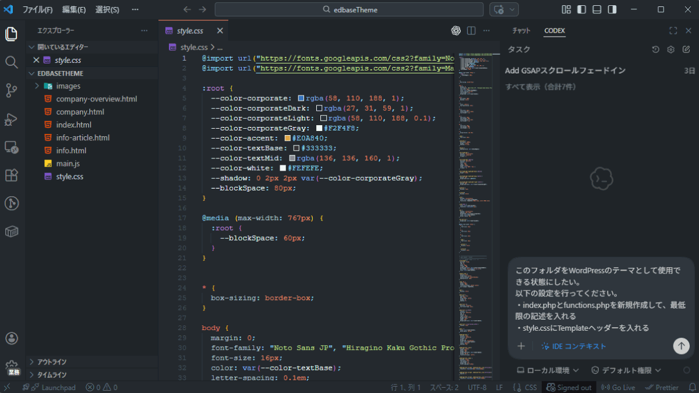Toggle the secondary side bar layout
Viewport: 699px width, 393px height.
point(612,9)
